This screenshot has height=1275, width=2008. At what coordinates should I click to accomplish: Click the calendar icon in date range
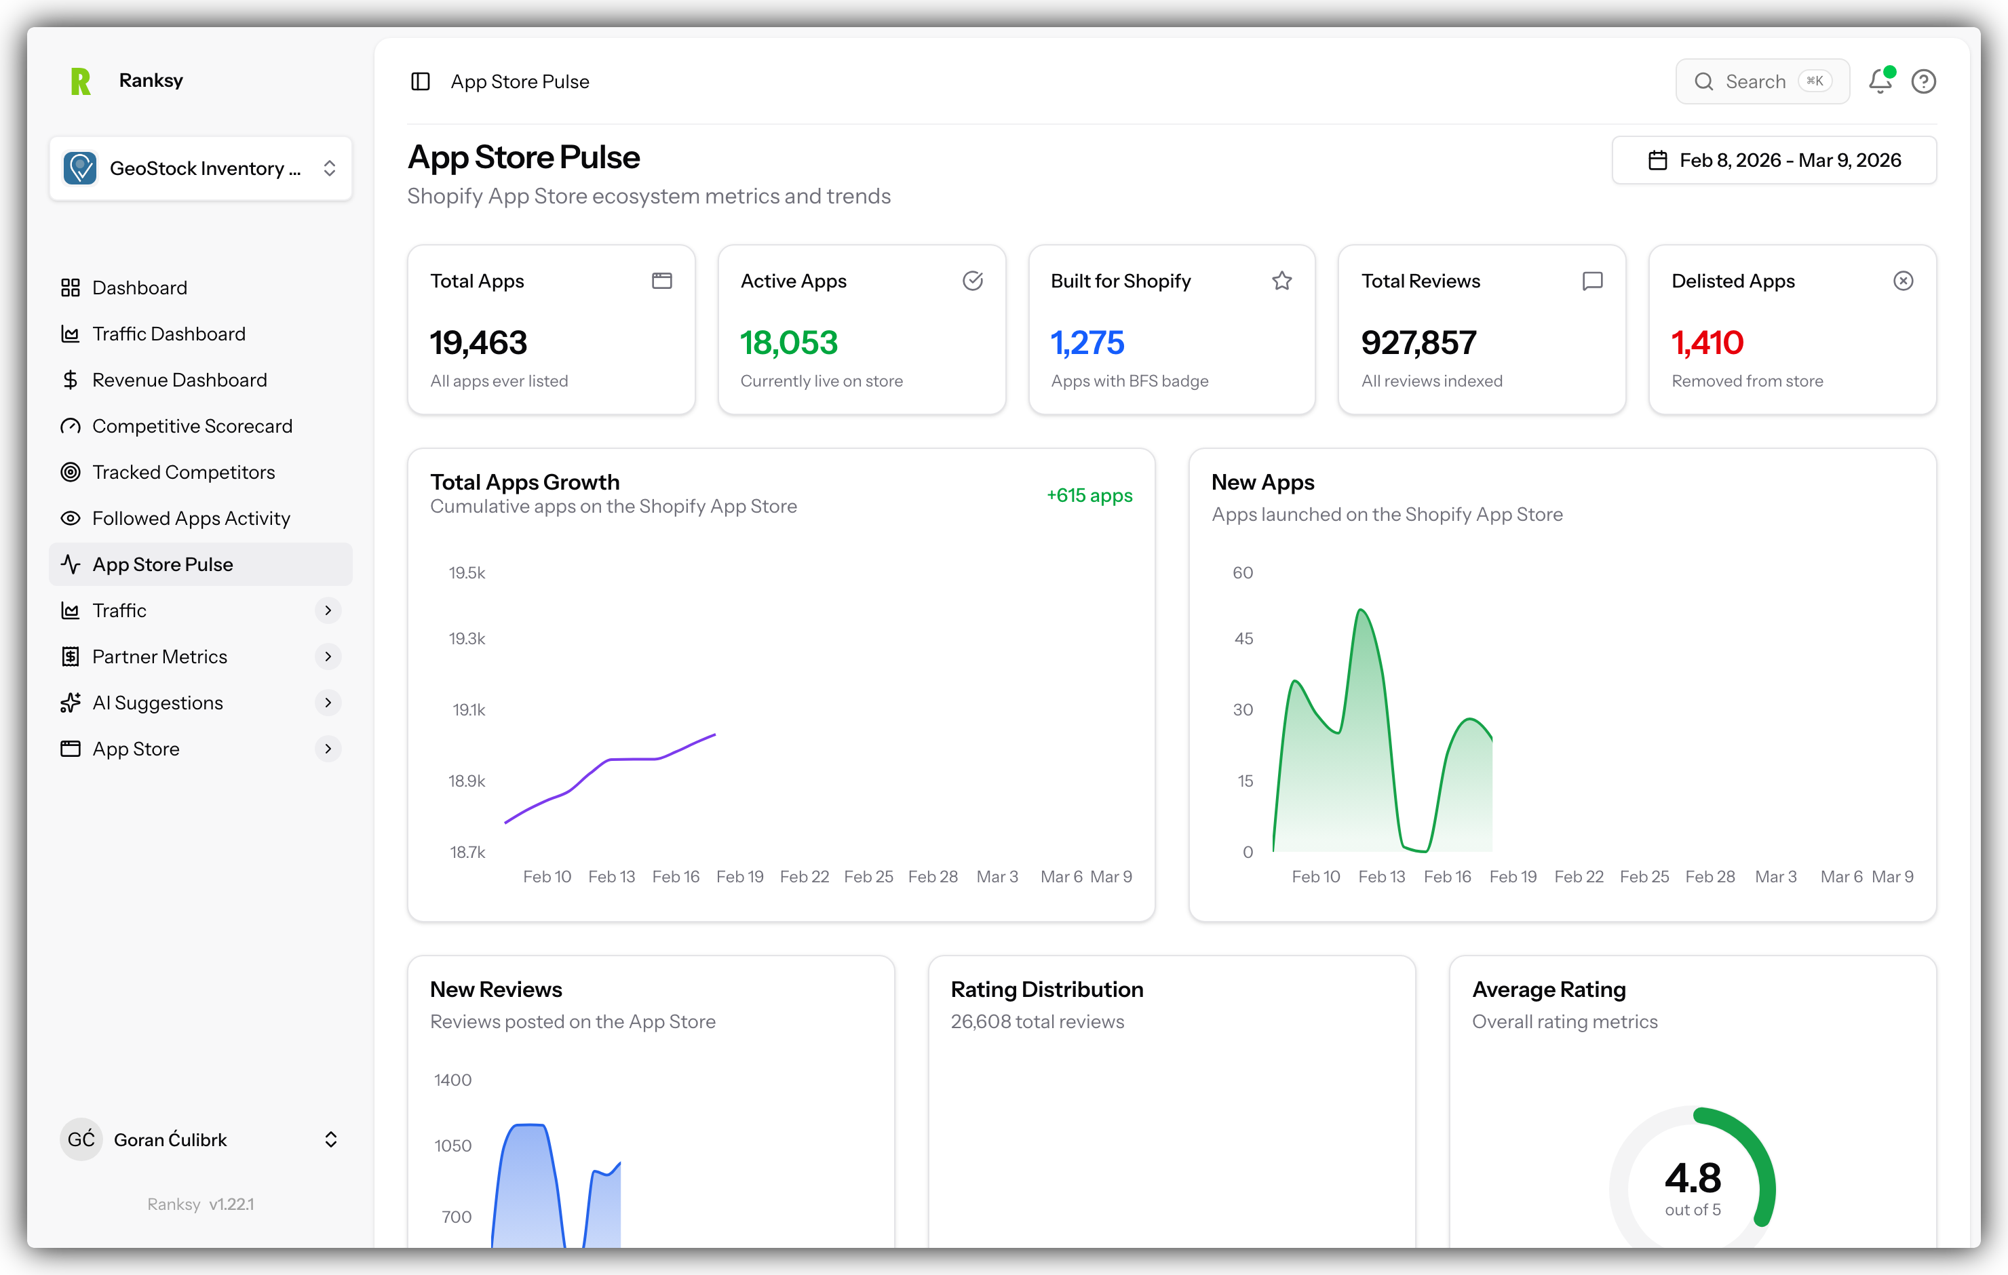(1658, 160)
